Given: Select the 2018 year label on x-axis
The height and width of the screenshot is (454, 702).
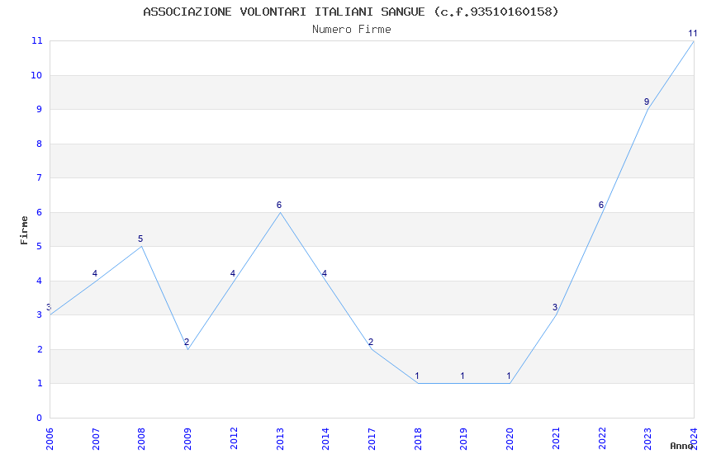Looking at the screenshot, I should 417,438.
